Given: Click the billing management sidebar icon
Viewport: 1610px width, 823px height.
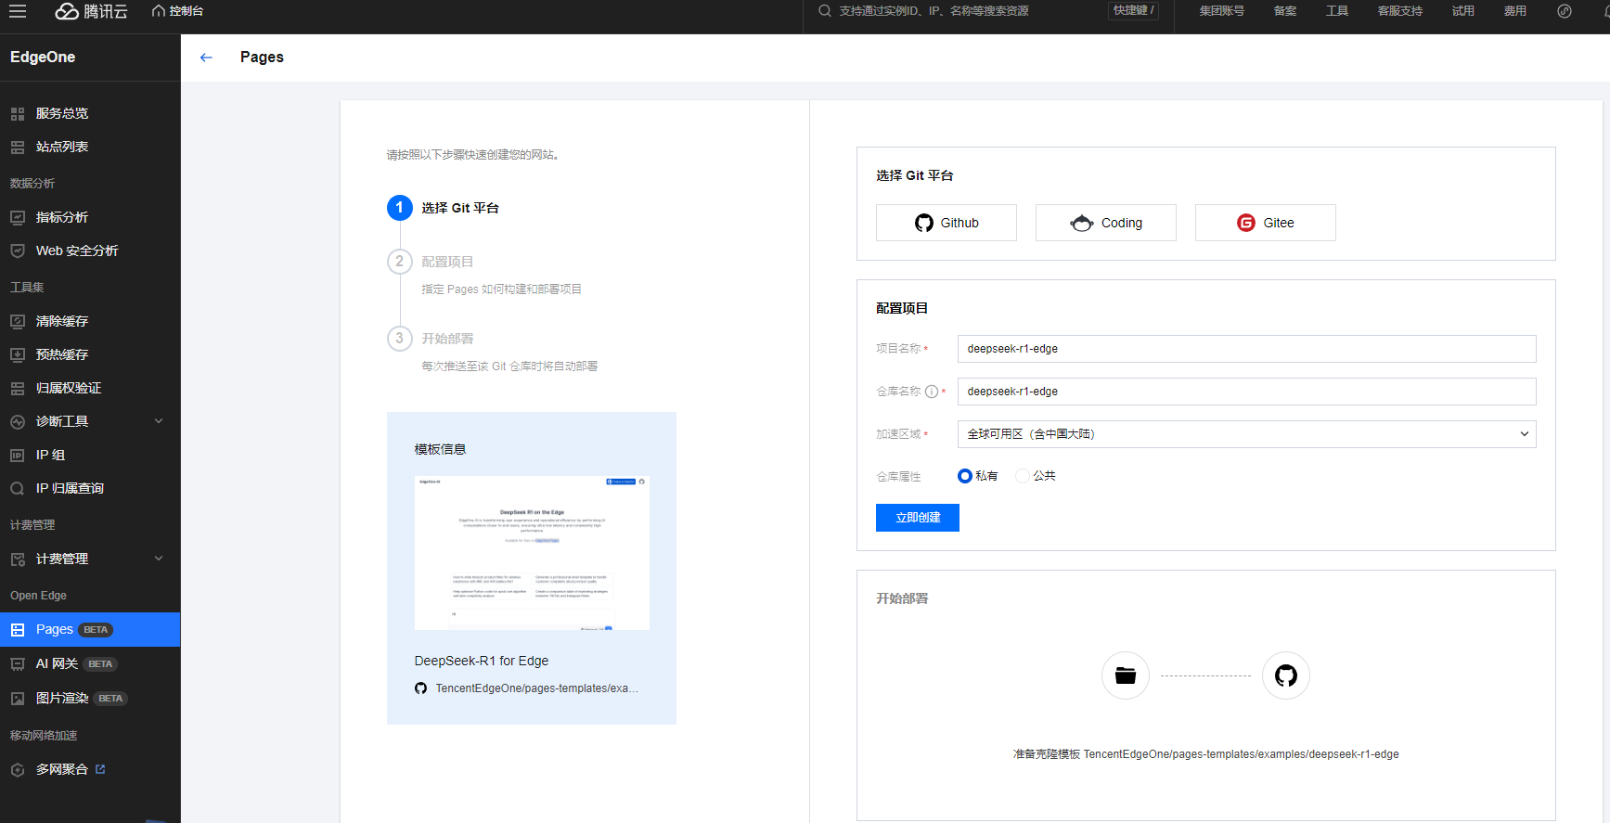Looking at the screenshot, I should (x=18, y=559).
